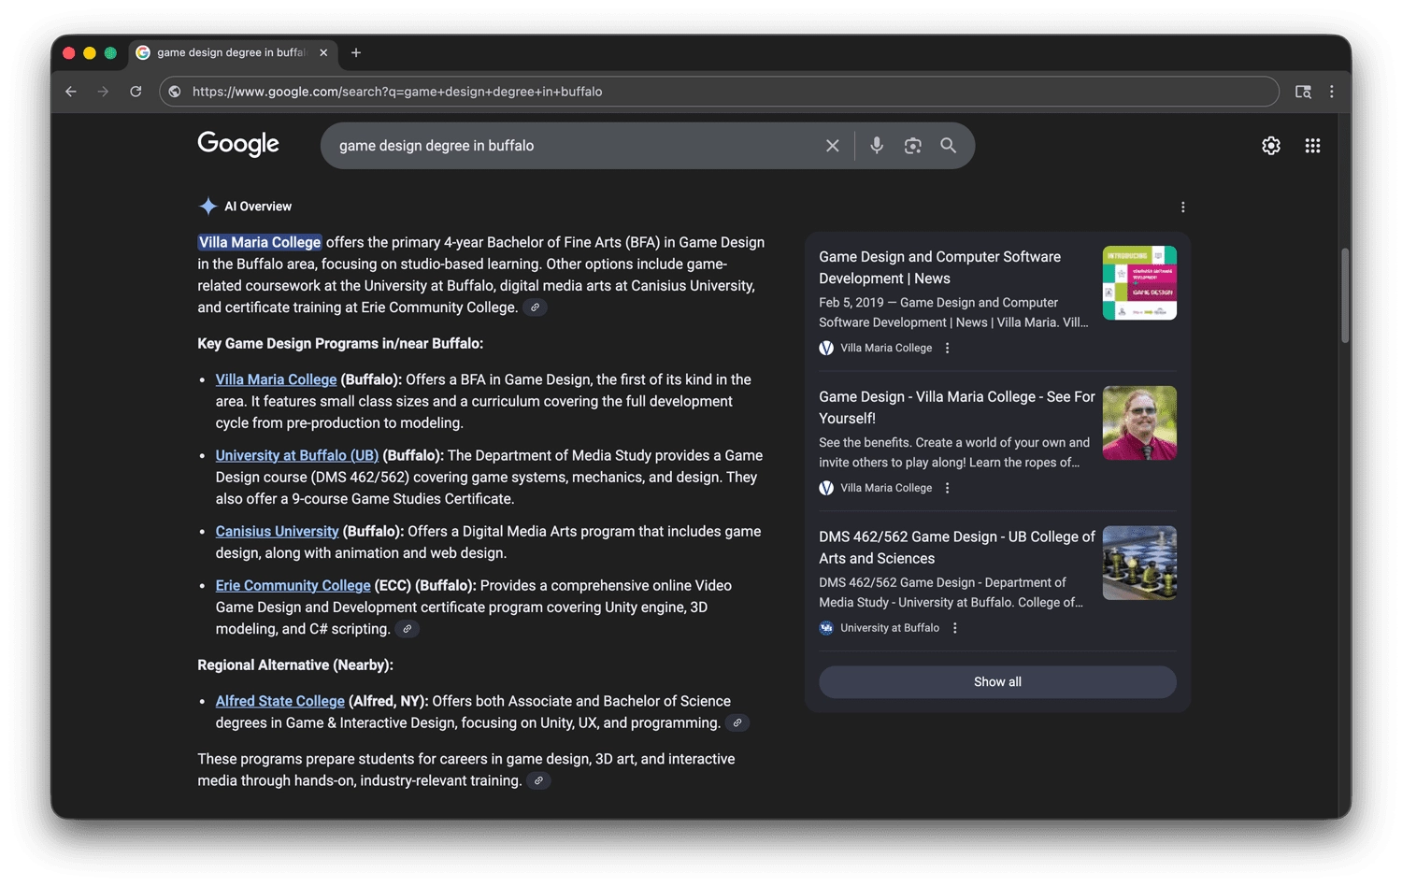Open Google quick settings gear
Viewport: 1402px width, 886px height.
pos(1270,146)
